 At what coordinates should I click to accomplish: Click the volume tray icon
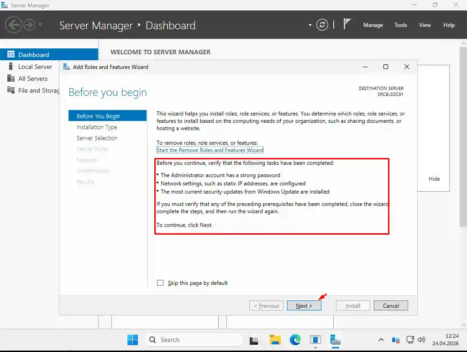point(421,340)
